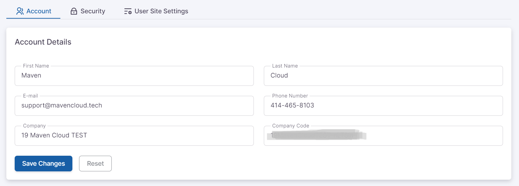519x186 pixels.
Task: Click the small Last Name floating label
Action: (285, 66)
